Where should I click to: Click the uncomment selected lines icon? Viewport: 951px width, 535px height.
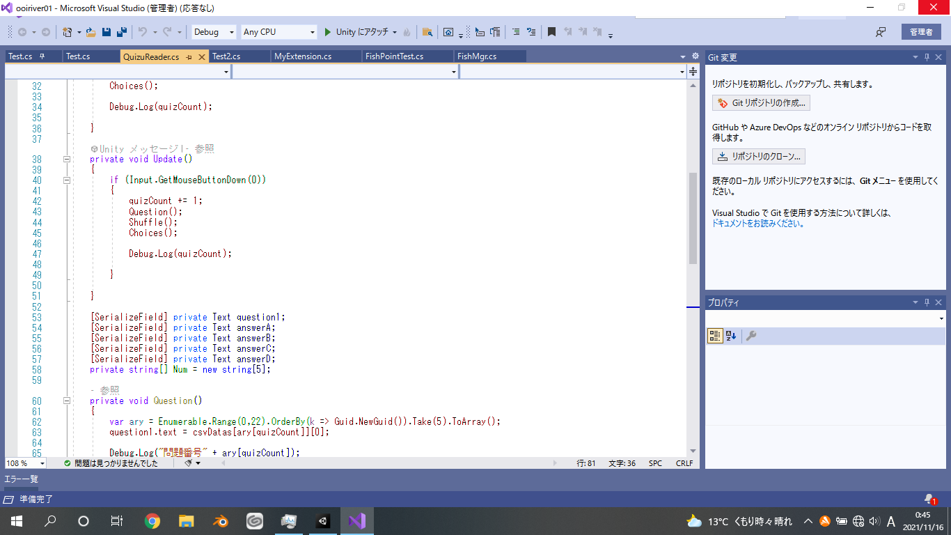point(531,32)
